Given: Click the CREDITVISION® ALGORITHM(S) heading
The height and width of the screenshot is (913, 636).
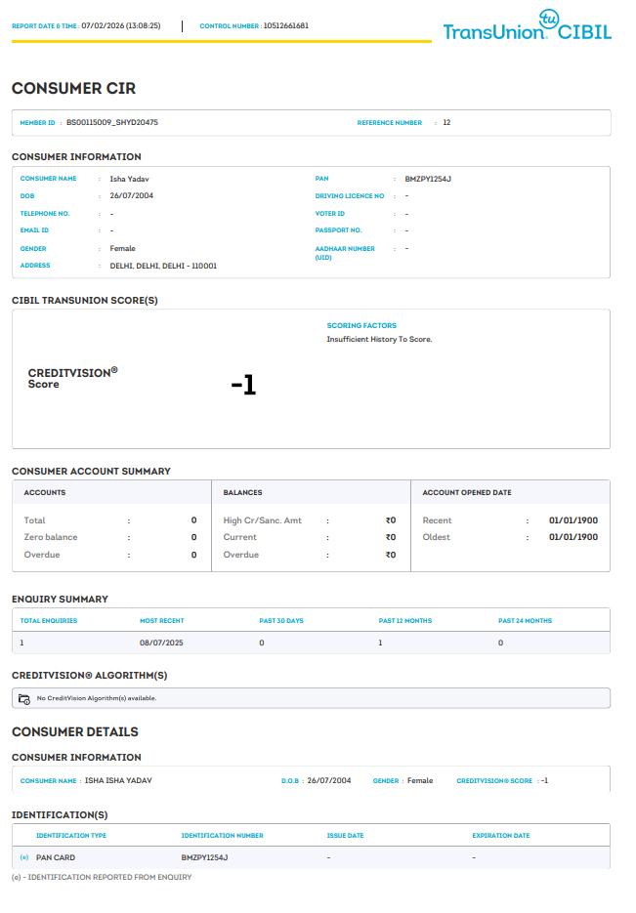Looking at the screenshot, I should click(90, 676).
